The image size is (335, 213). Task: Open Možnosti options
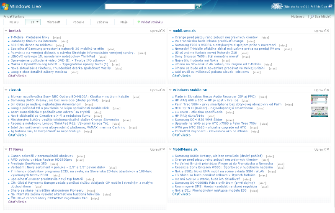298,16
